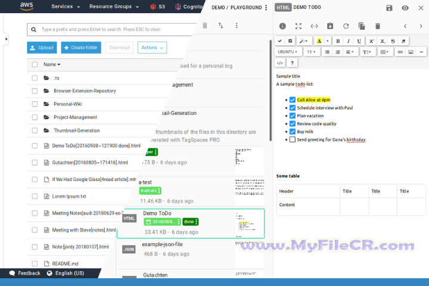Insert a checkmark from the editor toolbar

click(x=279, y=41)
